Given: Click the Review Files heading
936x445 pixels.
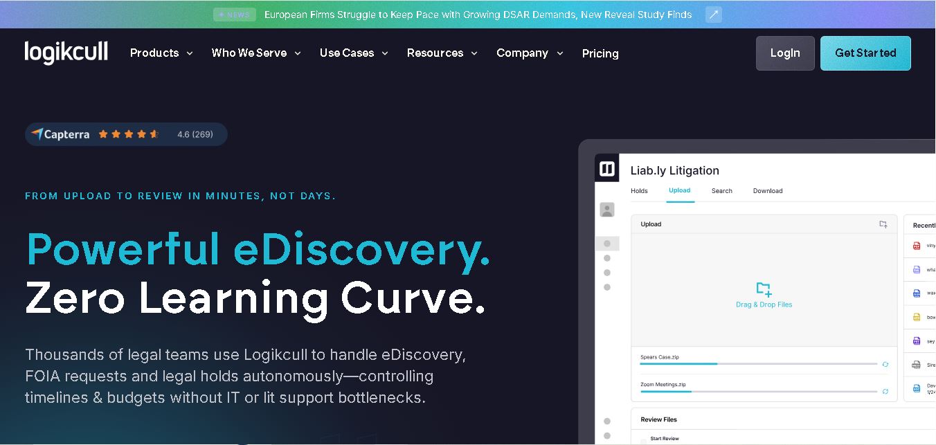Looking at the screenshot, I should pos(658,419).
